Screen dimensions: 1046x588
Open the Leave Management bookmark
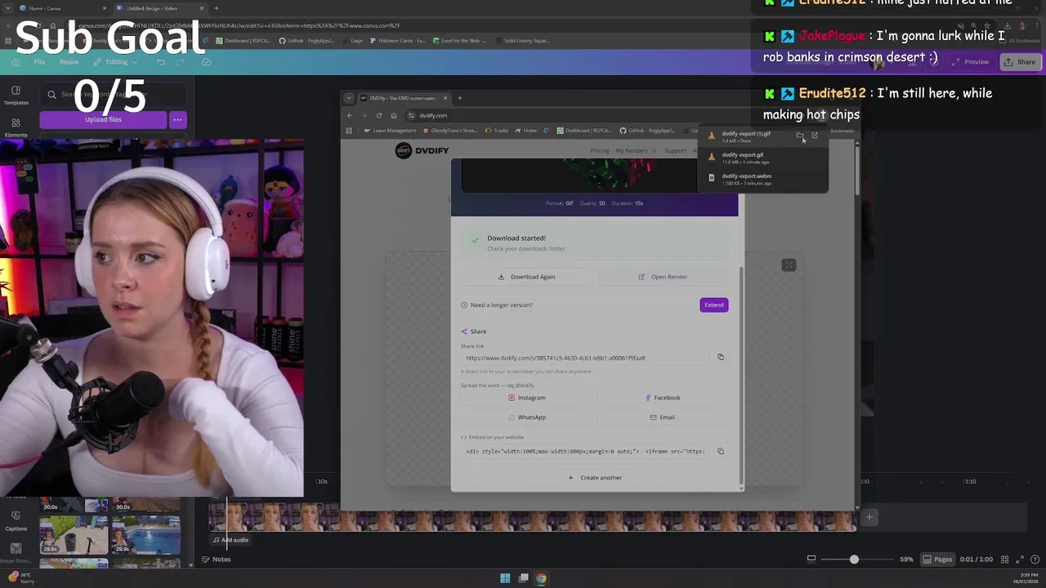pos(391,131)
